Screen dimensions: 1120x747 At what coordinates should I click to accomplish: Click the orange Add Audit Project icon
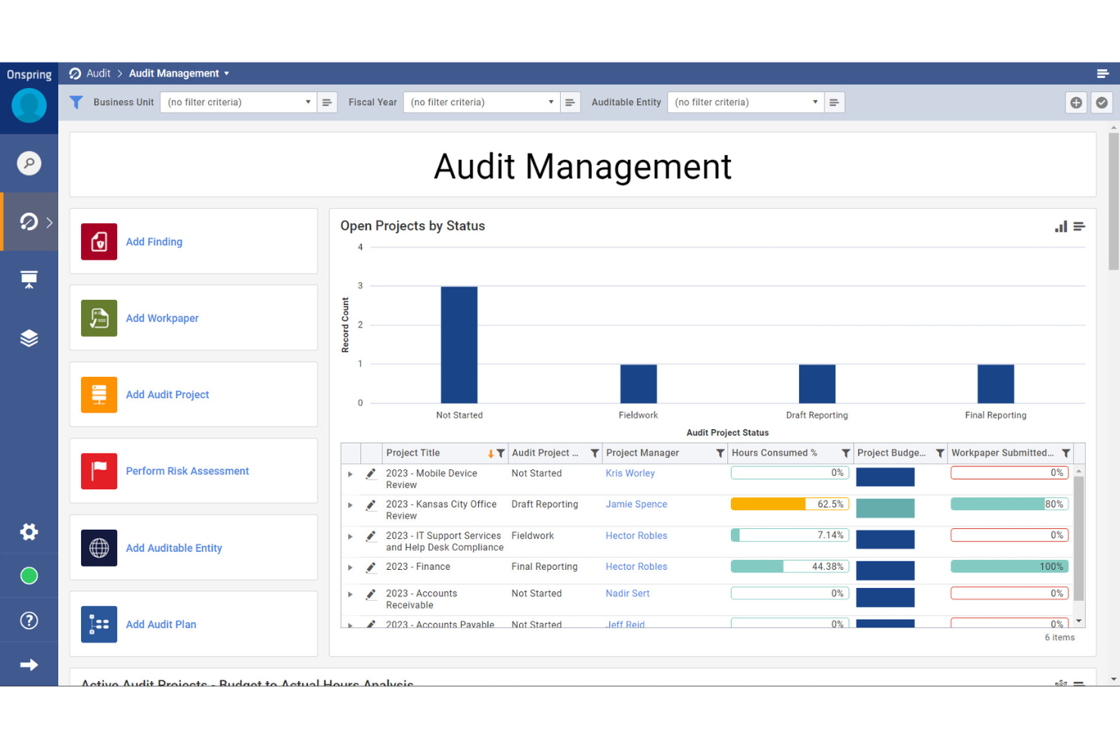pos(99,394)
